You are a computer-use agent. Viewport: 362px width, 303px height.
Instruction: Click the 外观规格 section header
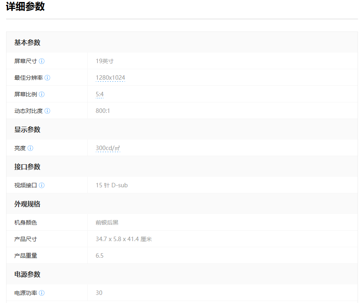click(27, 203)
